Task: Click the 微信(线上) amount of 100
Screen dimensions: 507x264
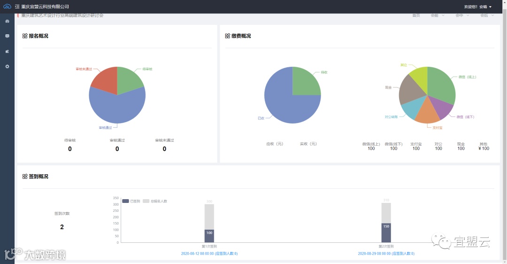Action: 371,148
